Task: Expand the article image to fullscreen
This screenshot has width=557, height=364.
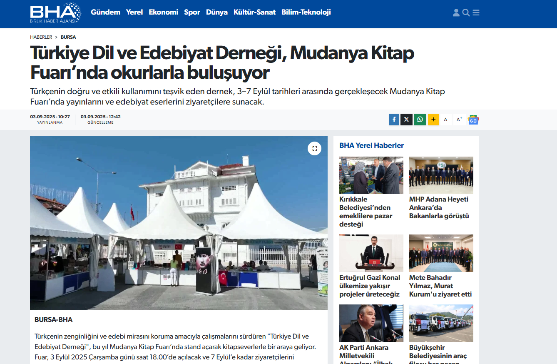Action: 314,149
